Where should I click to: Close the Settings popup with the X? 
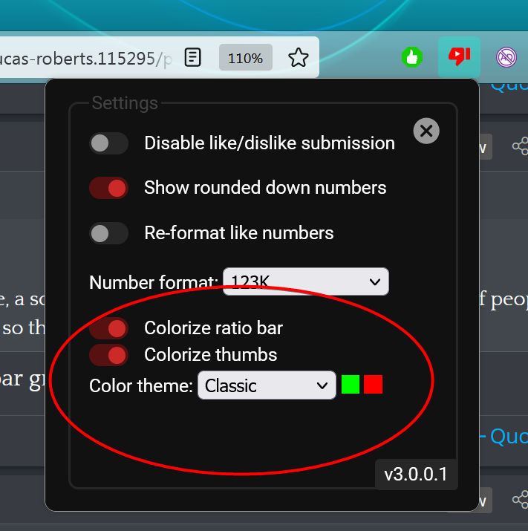pos(426,131)
